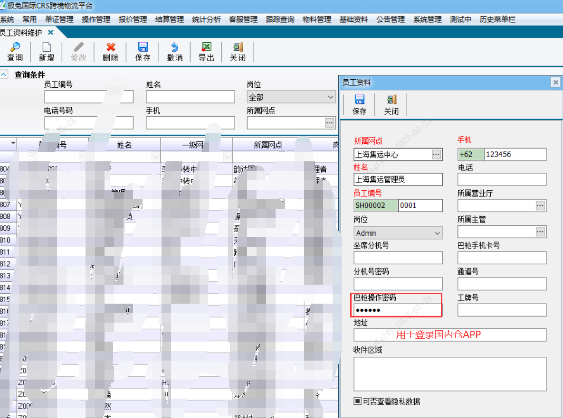Toggle 可否查看隐私数据 checkbox
The height and width of the screenshot is (418, 563).
pos(358,401)
